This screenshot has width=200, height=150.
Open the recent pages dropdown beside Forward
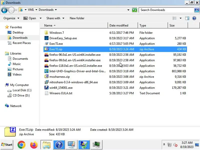tap(16, 10)
